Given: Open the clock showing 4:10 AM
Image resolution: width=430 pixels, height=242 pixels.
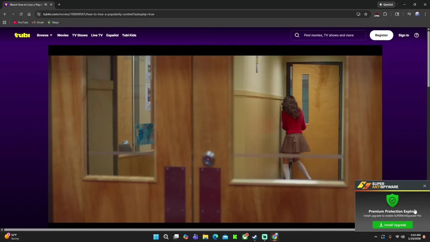Looking at the screenshot, I should 415,237.
